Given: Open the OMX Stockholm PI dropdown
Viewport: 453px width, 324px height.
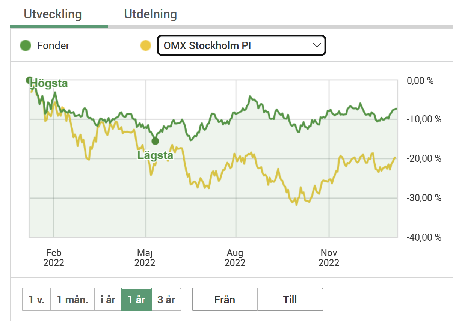Looking at the screenshot, I should [x=240, y=45].
